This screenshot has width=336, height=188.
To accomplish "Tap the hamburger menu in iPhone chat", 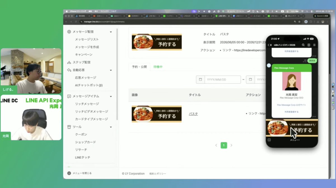I will [x=314, y=45].
